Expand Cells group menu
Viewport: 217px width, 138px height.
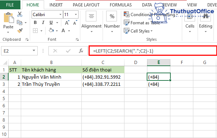pos(190,32)
